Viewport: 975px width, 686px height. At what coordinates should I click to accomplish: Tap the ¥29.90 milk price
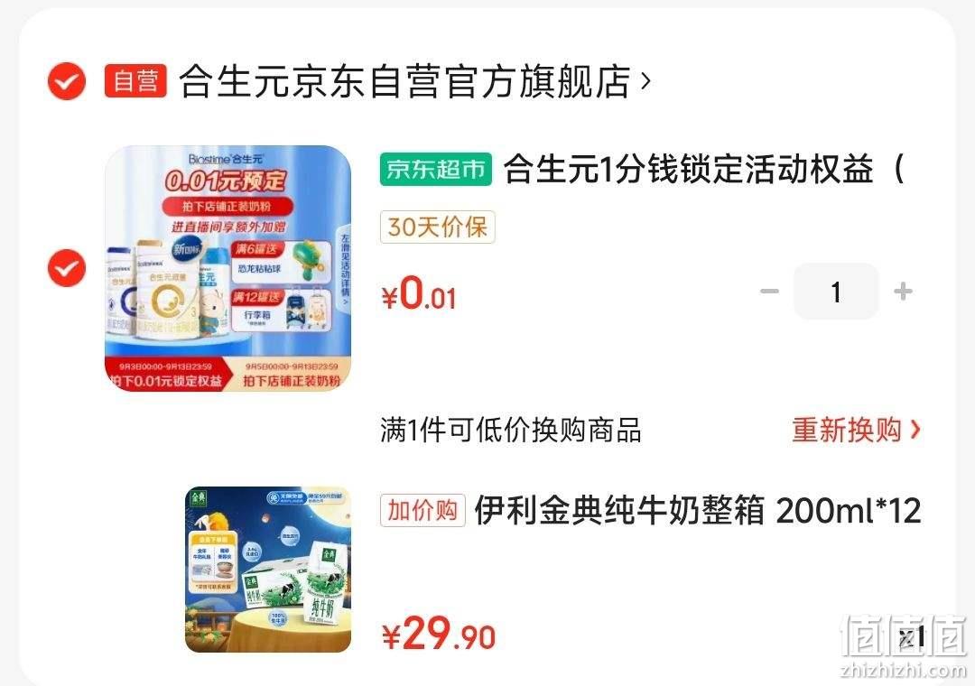point(439,634)
